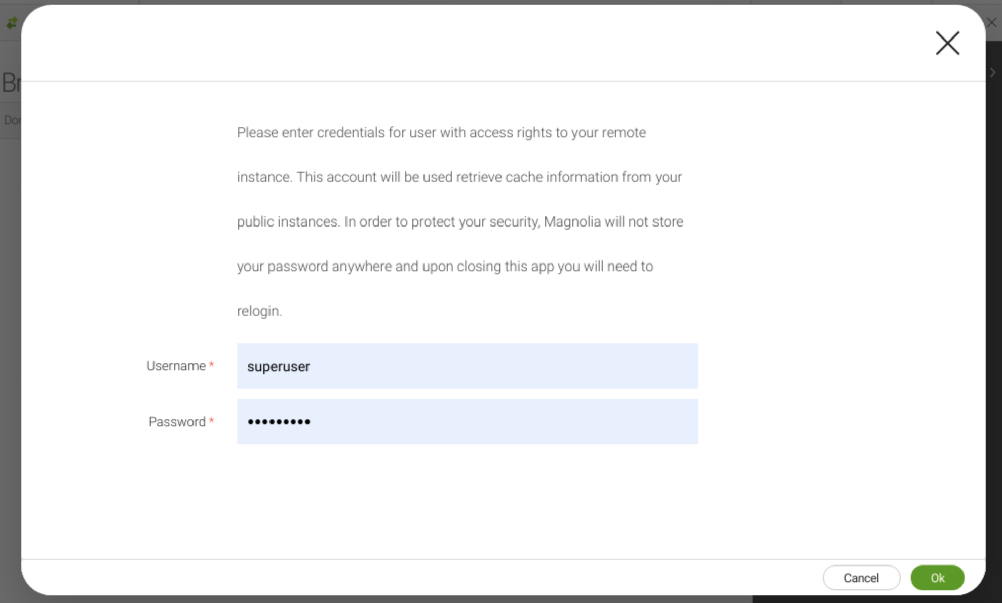Click the 'Username' field label
Viewport: 1002px width, 603px height.
tap(176, 366)
